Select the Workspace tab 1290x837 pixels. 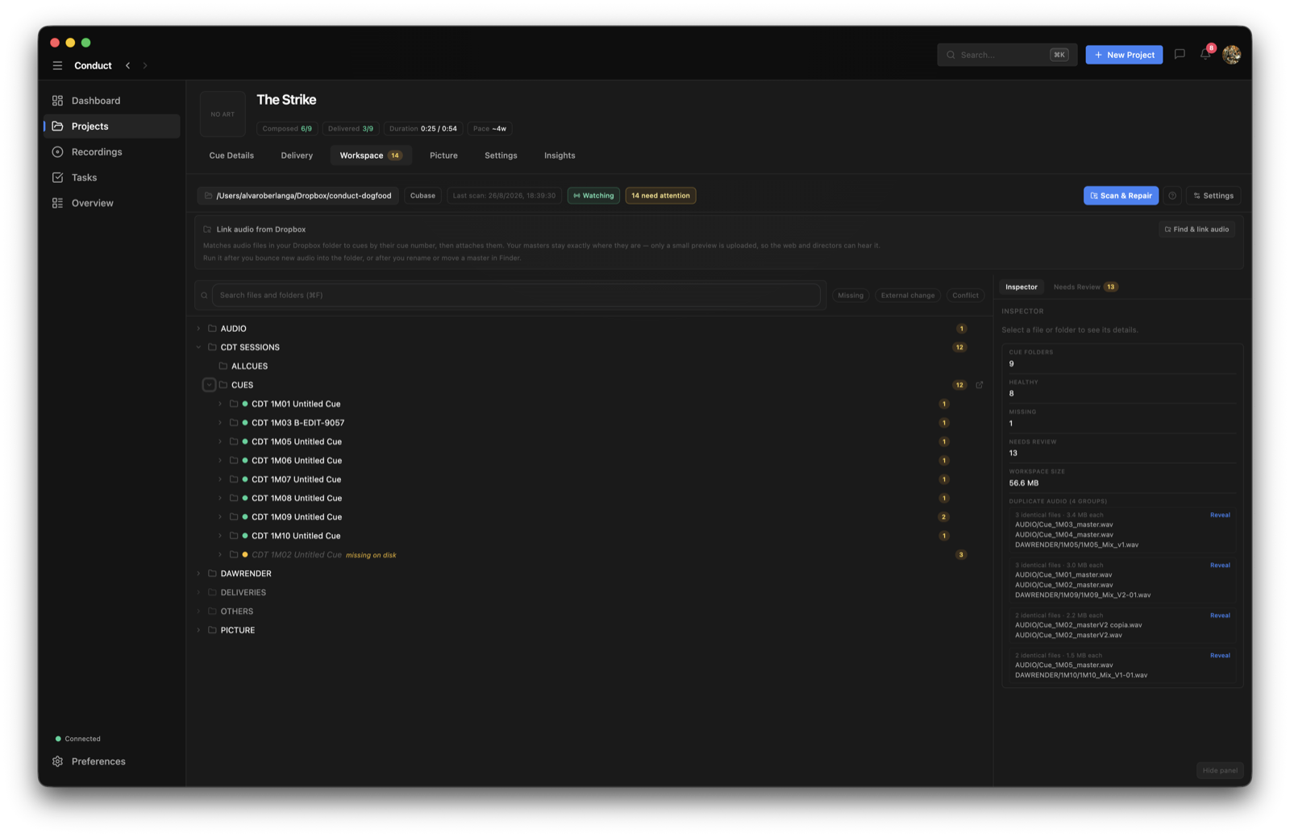point(371,155)
